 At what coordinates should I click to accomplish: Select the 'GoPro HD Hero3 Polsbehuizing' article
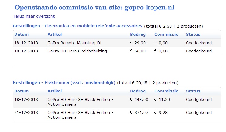click(x=77, y=51)
